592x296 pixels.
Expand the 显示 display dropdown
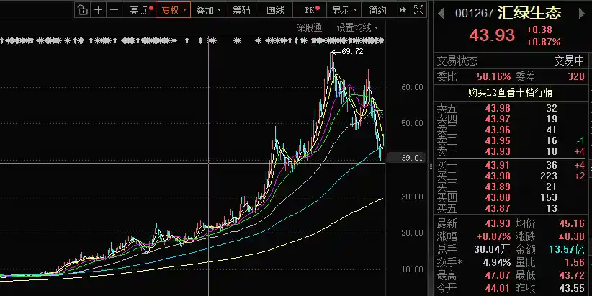click(x=344, y=10)
